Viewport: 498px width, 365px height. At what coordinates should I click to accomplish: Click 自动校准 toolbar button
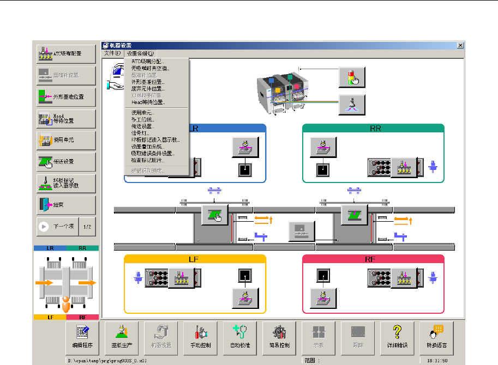click(240, 338)
